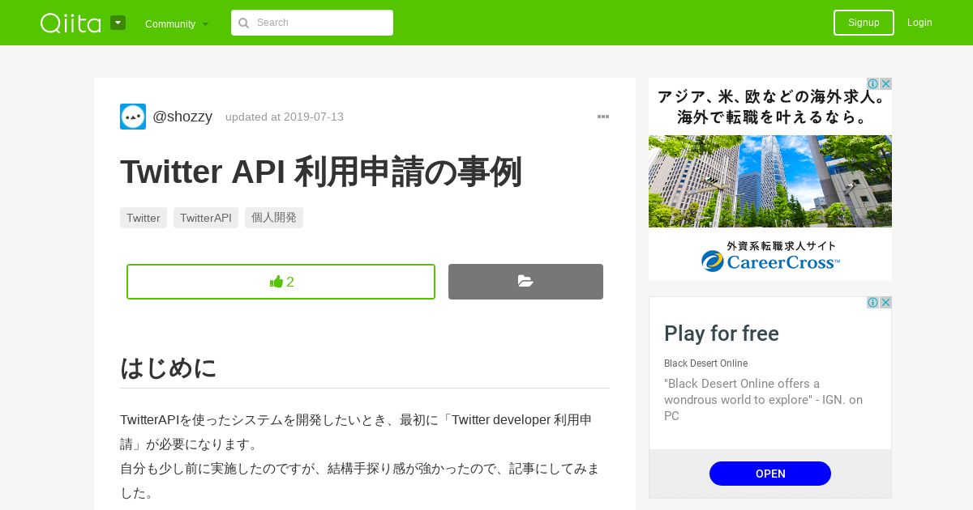Click the ad info icon on Black Desert ad
This screenshot has height=510, width=973.
(872, 303)
